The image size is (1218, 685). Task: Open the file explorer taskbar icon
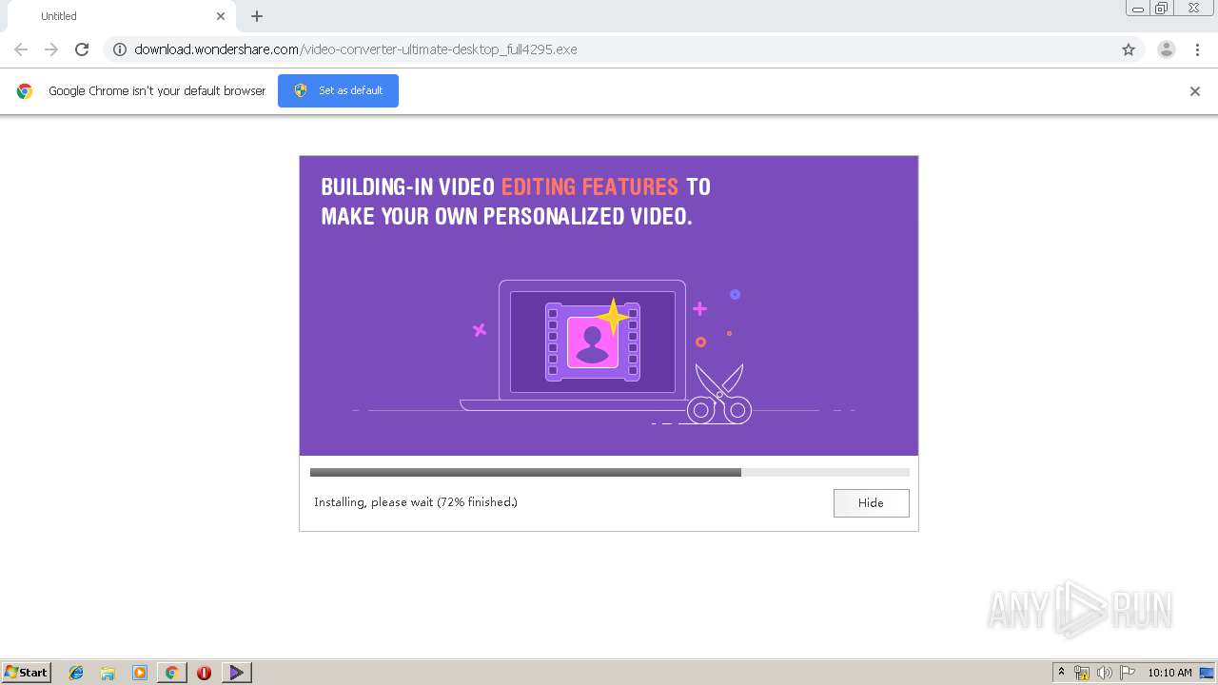tap(108, 673)
